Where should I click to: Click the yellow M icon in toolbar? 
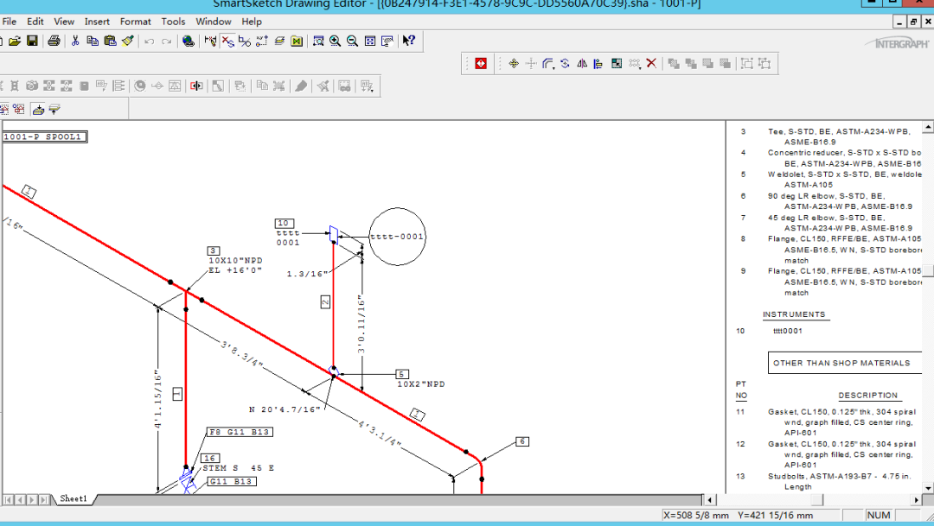[297, 41]
